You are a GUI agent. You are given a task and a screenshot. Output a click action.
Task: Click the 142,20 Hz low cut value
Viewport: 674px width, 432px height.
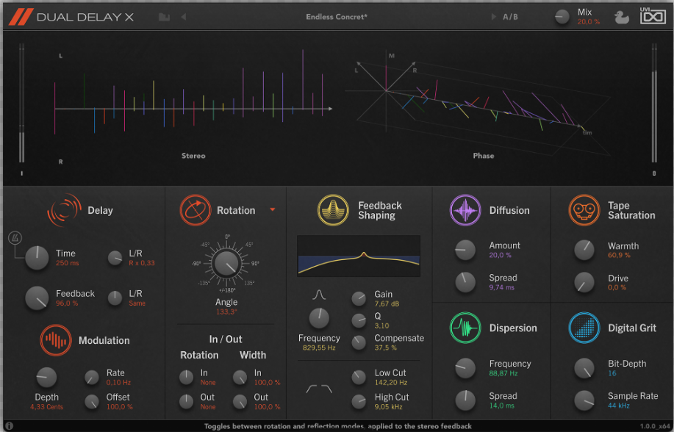tap(391, 383)
